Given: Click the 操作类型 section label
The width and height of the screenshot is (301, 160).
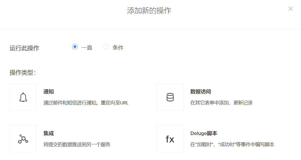Looking at the screenshot, I should pyautogui.click(x=23, y=73).
